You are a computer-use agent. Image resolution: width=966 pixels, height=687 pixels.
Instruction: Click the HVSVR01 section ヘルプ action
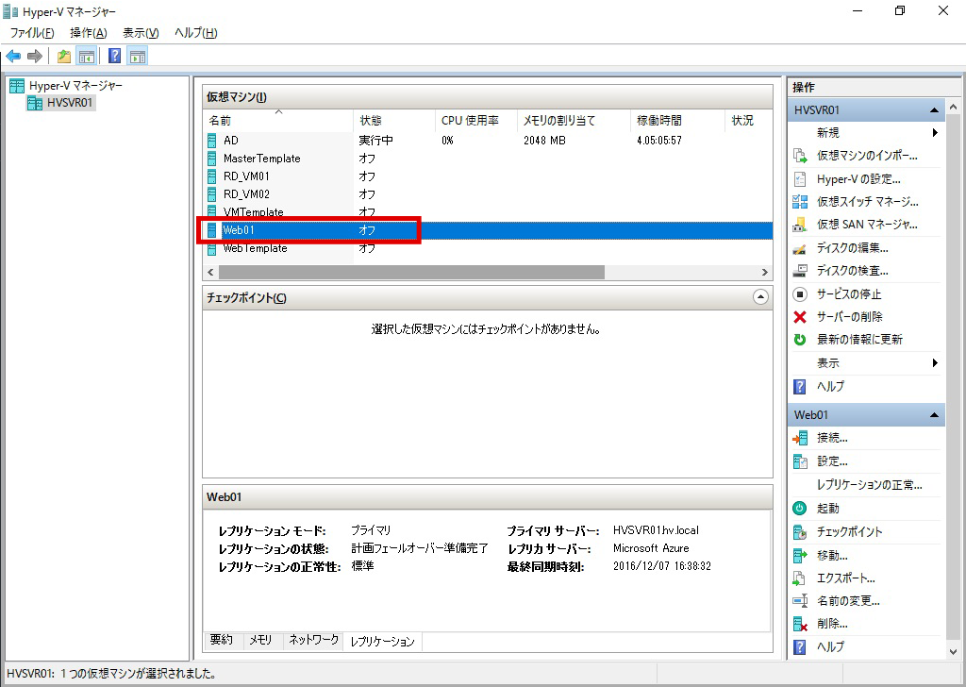[x=830, y=386]
